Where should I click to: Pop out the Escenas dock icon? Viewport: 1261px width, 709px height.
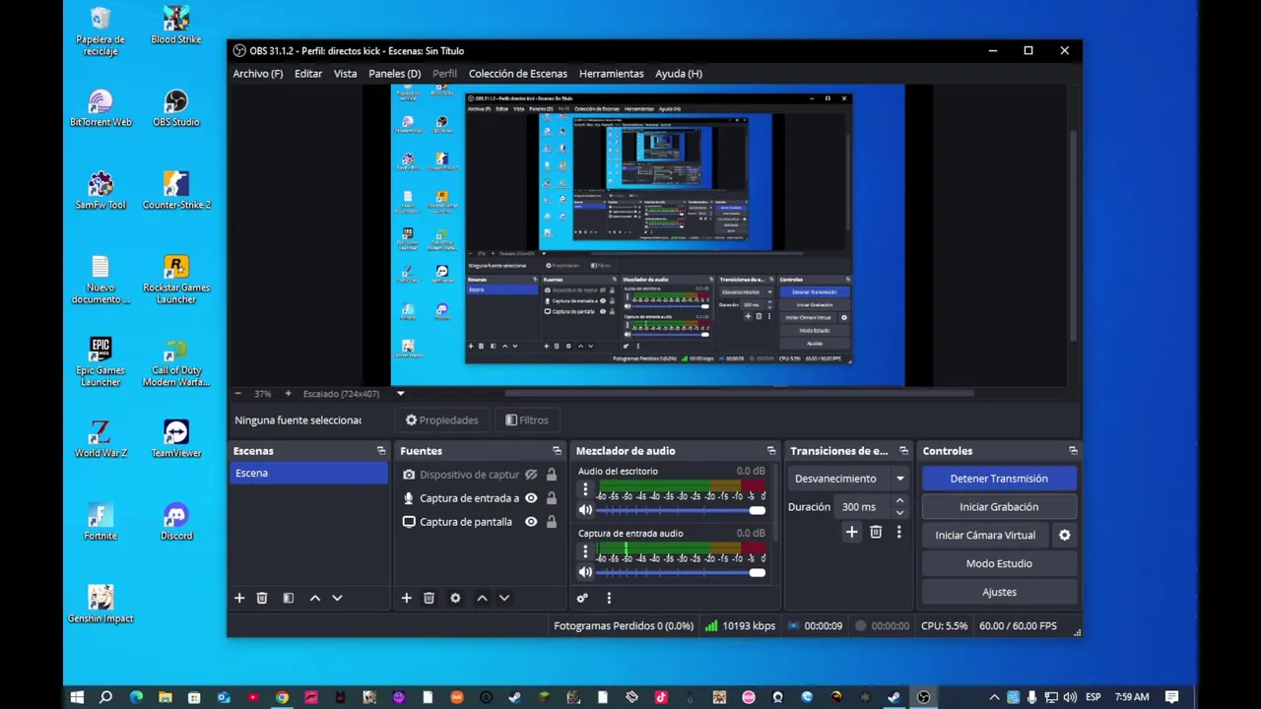[381, 451]
